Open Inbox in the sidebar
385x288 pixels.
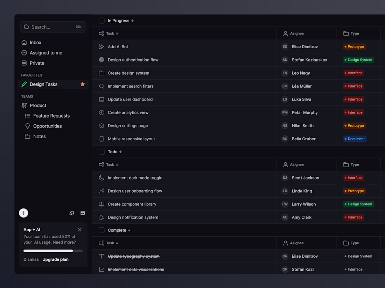pyautogui.click(x=35, y=43)
